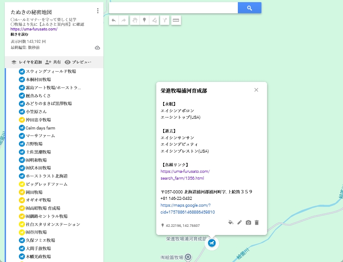Image resolution: width=343 pixels, height=262 pixels.
Task: Close the 栄進牧場浦河育成部 info popup
Action: 256,90
